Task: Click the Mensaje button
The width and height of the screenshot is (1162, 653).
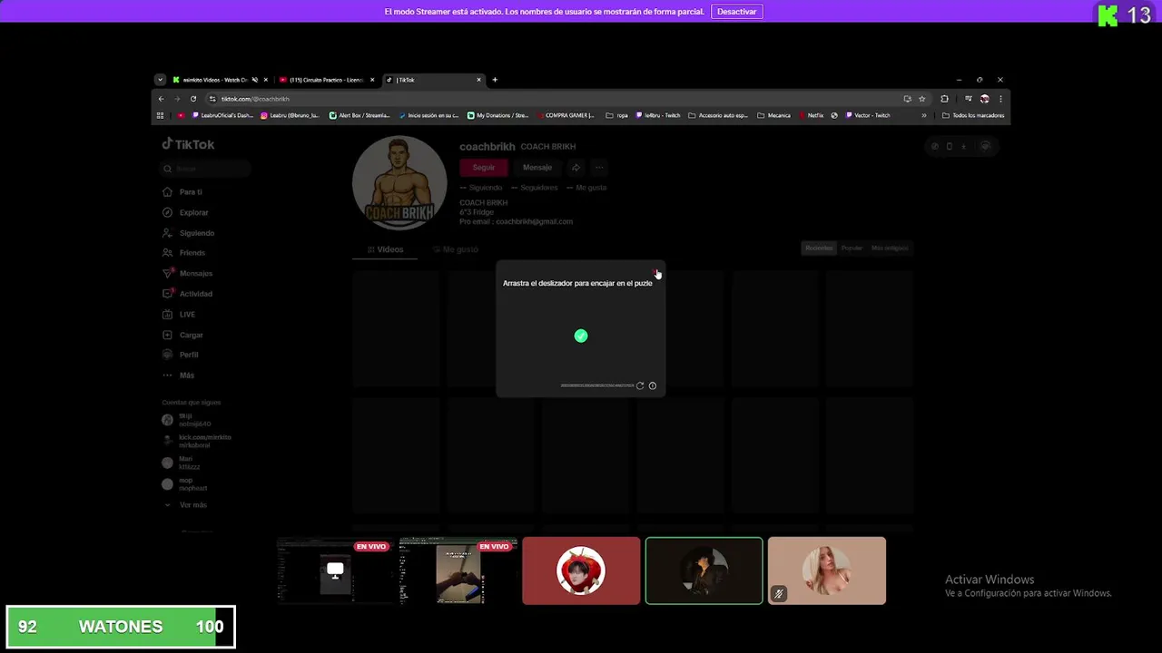Action: (537, 167)
